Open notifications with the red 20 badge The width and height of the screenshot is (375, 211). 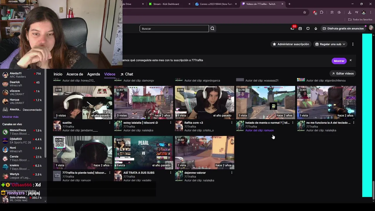[292, 28]
